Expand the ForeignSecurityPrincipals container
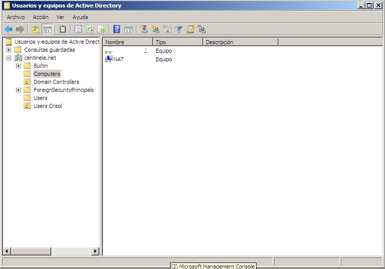The height and width of the screenshot is (269, 385). coord(18,90)
